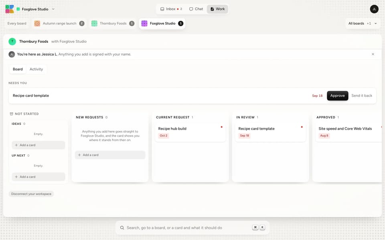
Task: Click the search magnifier icon
Action: (x=122, y=228)
